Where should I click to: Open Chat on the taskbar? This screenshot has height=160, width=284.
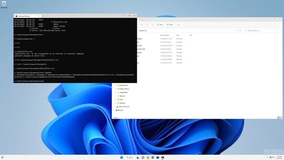pyautogui.click(x=143, y=157)
